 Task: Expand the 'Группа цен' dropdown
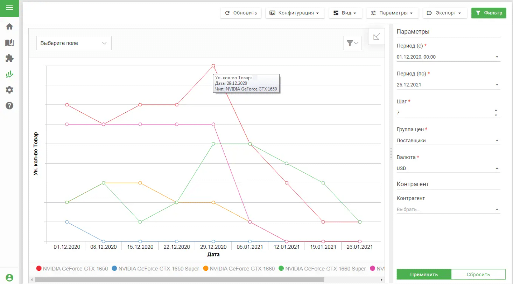pyautogui.click(x=448, y=140)
